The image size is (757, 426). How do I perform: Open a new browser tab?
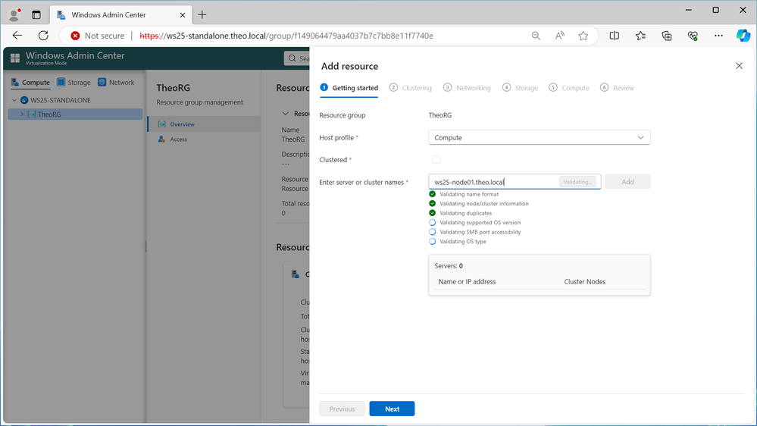[x=202, y=14]
